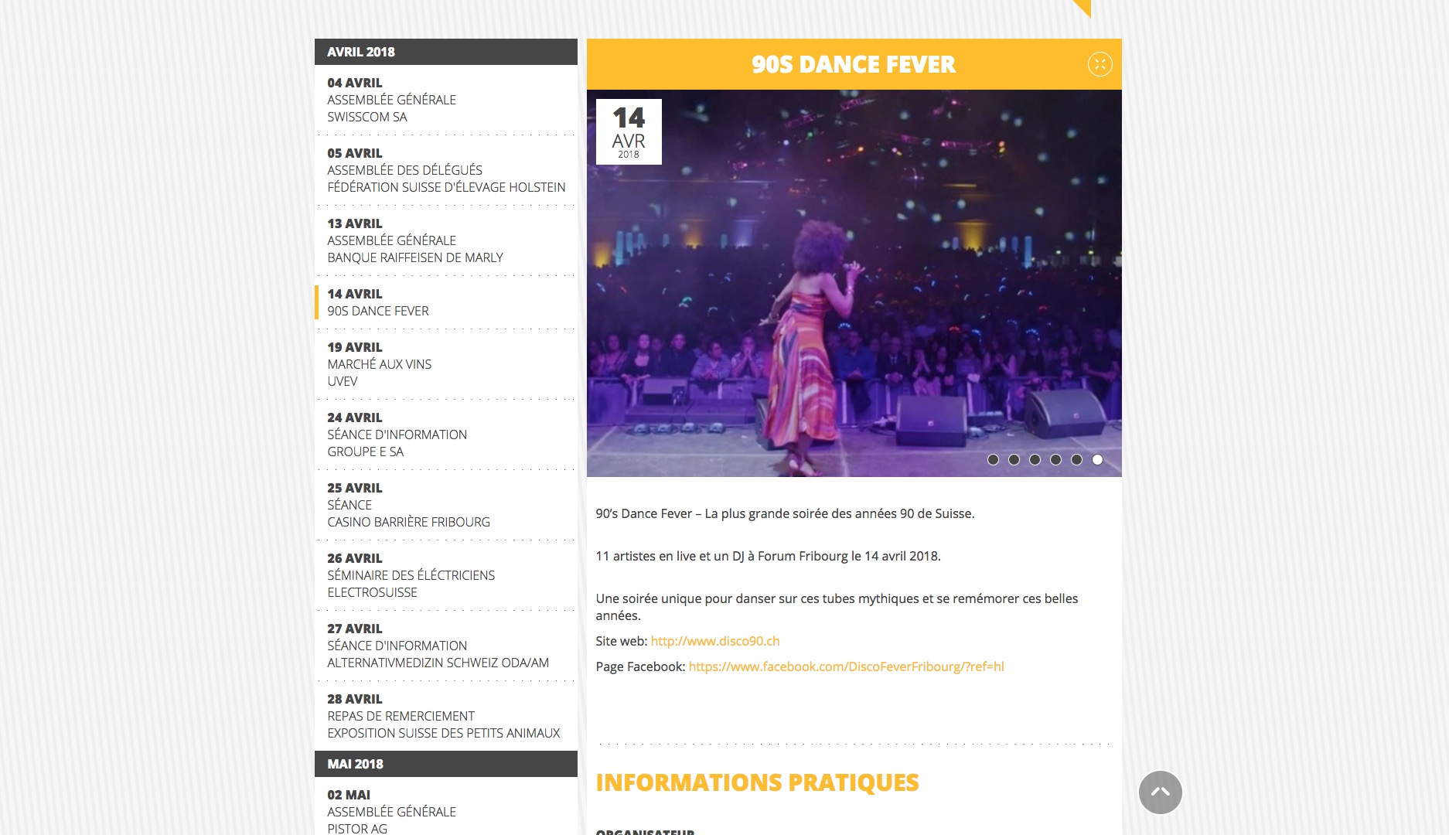Open the 04 Avril Swisscom SA event
Image resolution: width=1449 pixels, height=835 pixels.
click(446, 100)
